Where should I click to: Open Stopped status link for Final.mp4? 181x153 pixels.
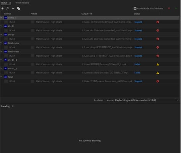click(x=138, y=81)
